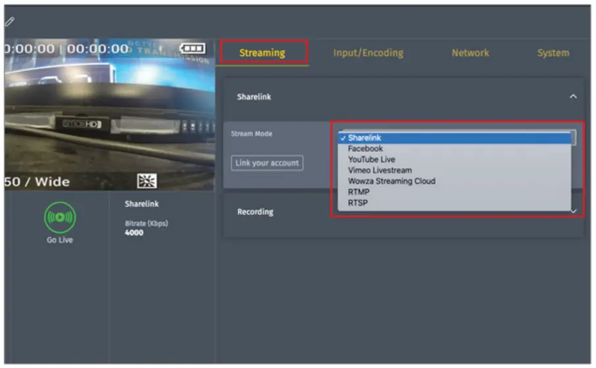The image size is (596, 368).
Task: Choose Wowza Streaming Cloud option
Action: pos(455,181)
